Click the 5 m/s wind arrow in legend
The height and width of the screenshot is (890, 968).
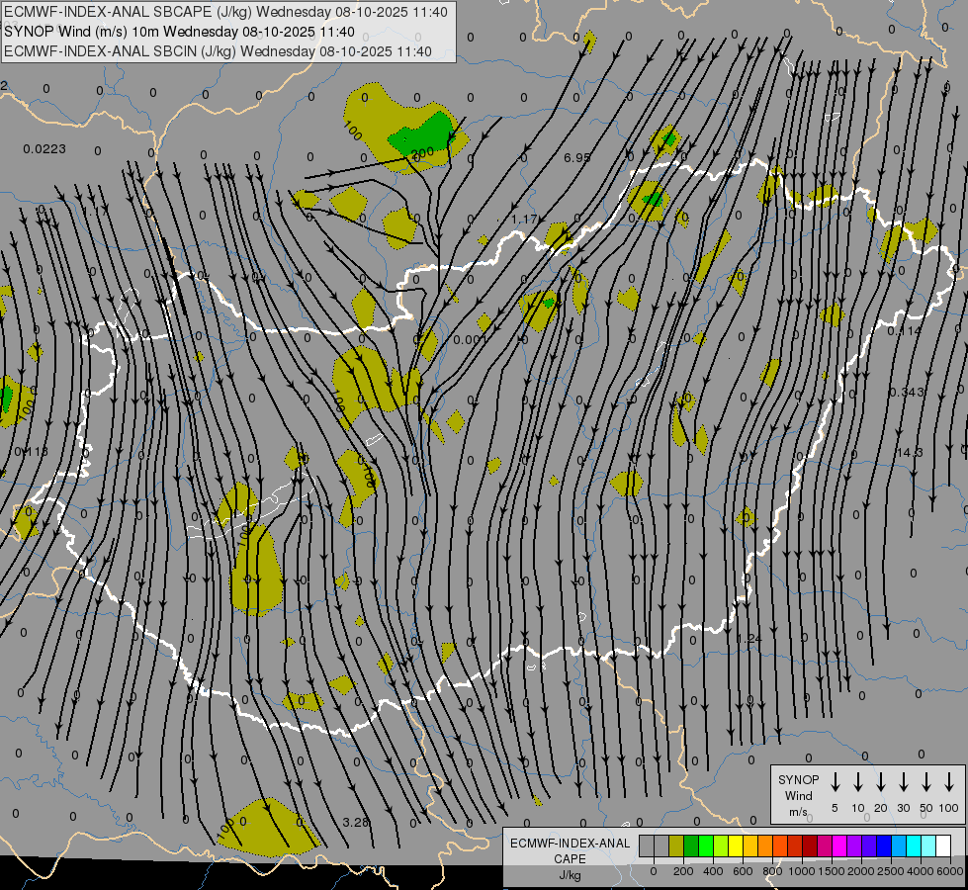point(836,782)
